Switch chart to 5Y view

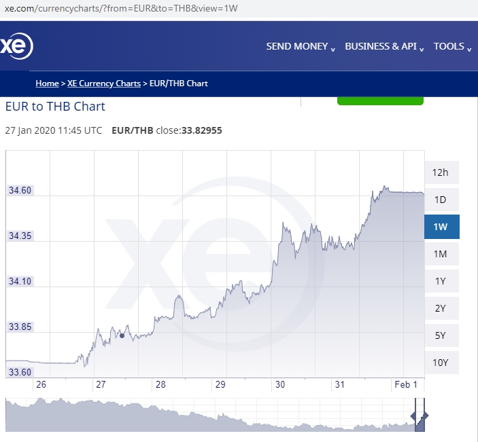tap(441, 335)
